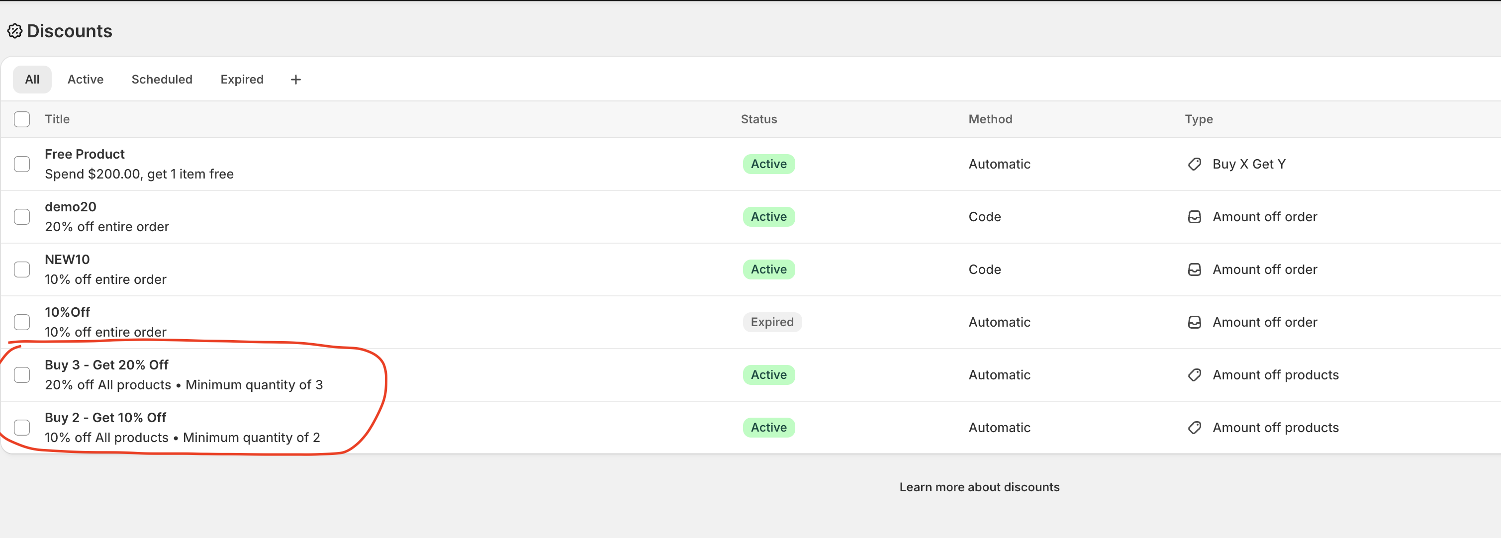This screenshot has height=538, width=1501.
Task: Show the Expired discounts tab
Action: [241, 80]
